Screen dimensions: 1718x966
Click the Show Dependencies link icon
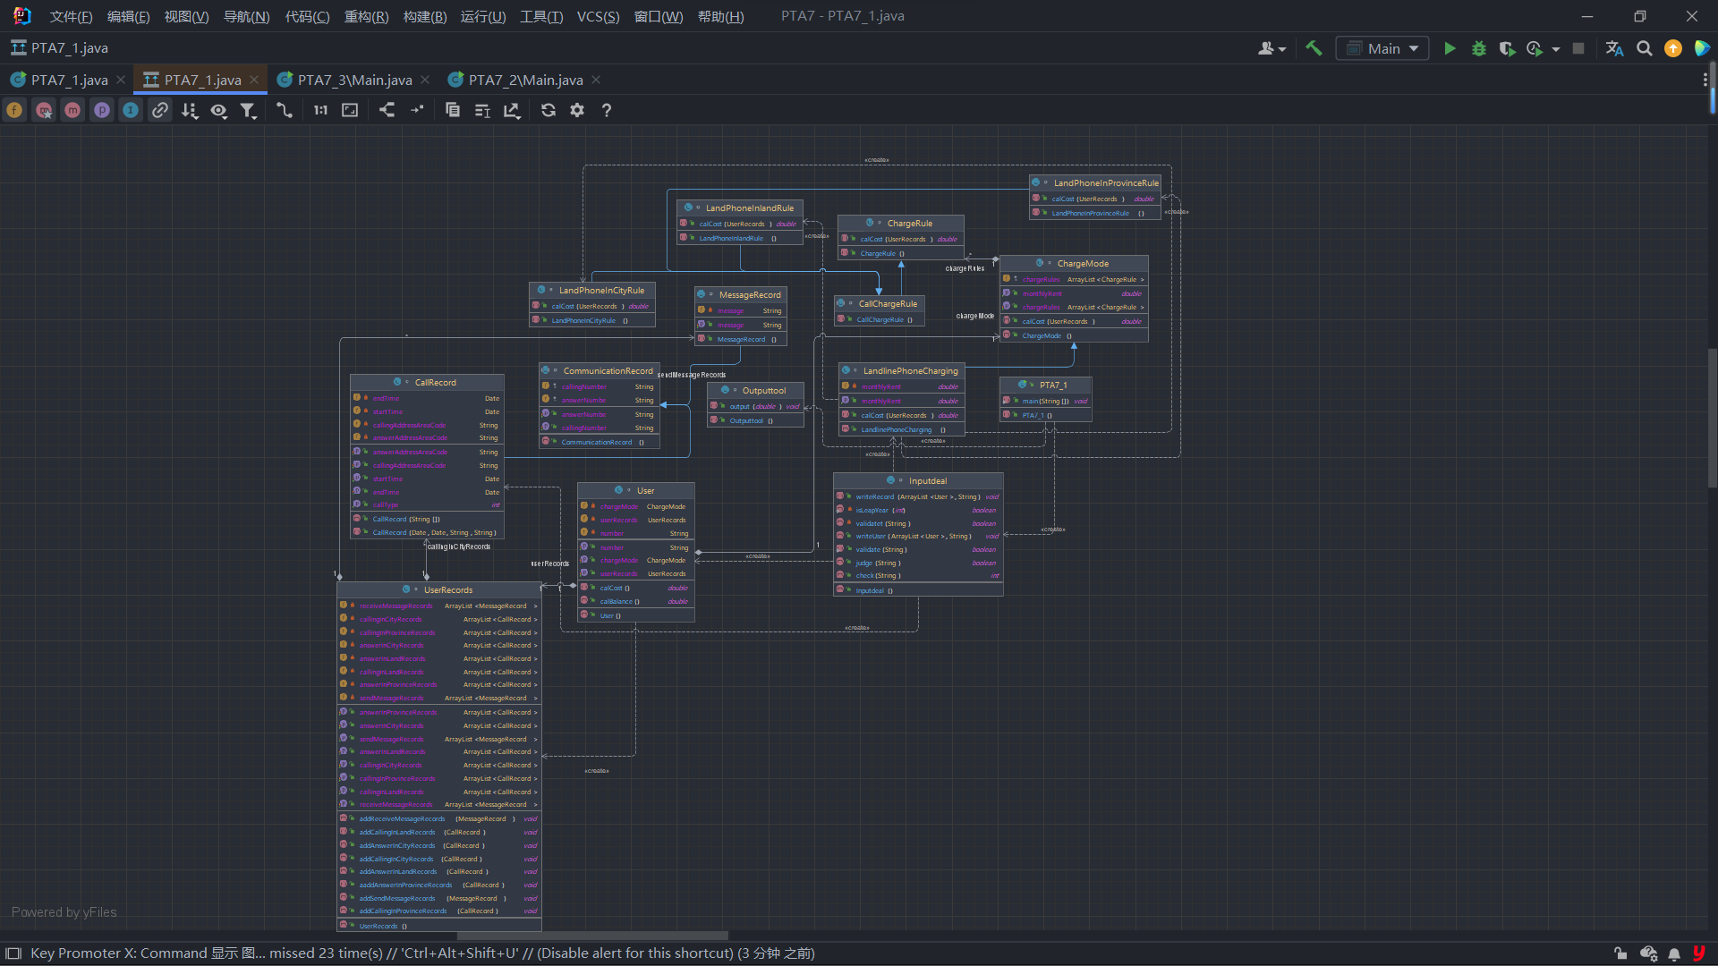pyautogui.click(x=160, y=110)
